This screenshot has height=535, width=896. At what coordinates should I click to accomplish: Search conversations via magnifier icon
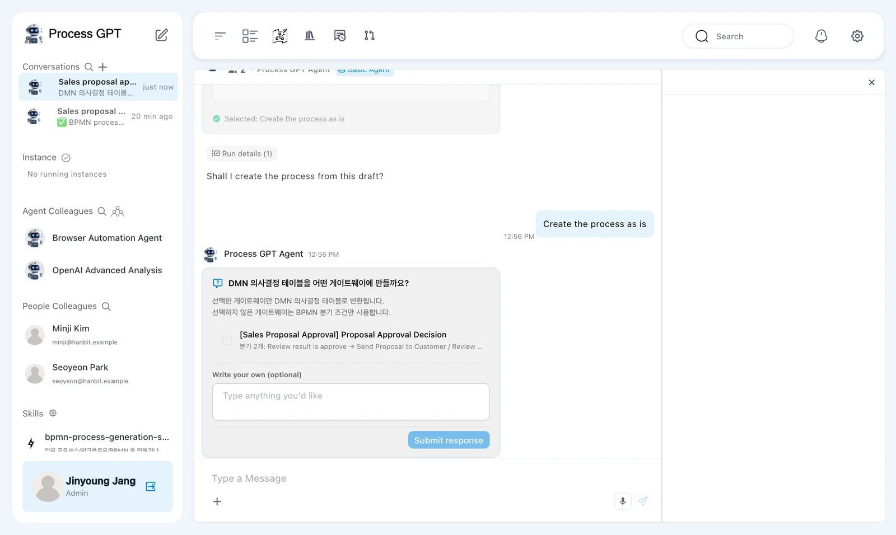[x=88, y=67]
